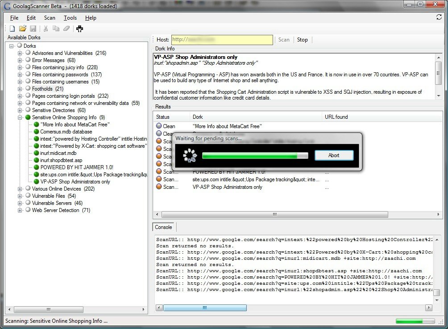This screenshot has width=448, height=329.
Task: Select the VP-ASP Shop Administrators only tree item
Action: (x=75, y=182)
